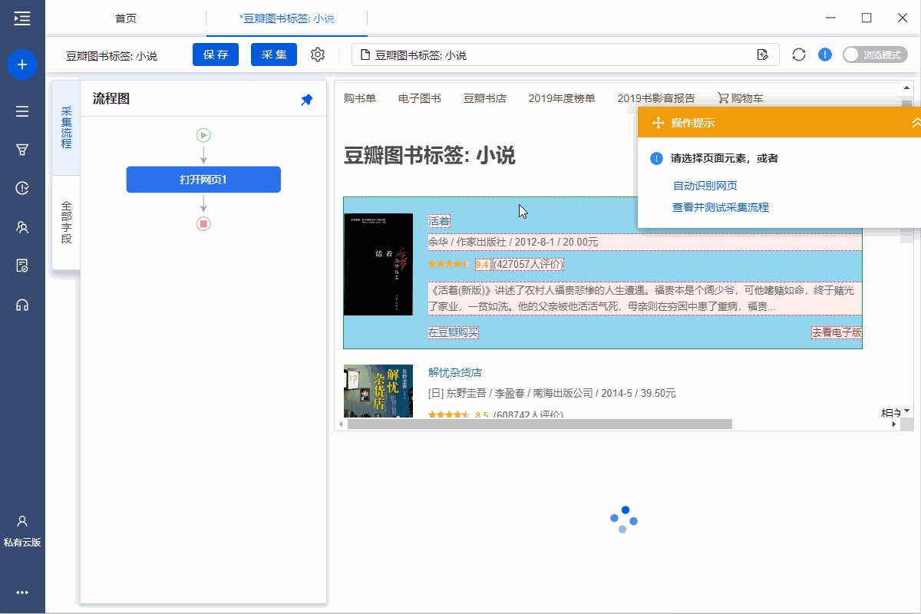
Task: Open the 购书单 nav link
Action: 360,98
